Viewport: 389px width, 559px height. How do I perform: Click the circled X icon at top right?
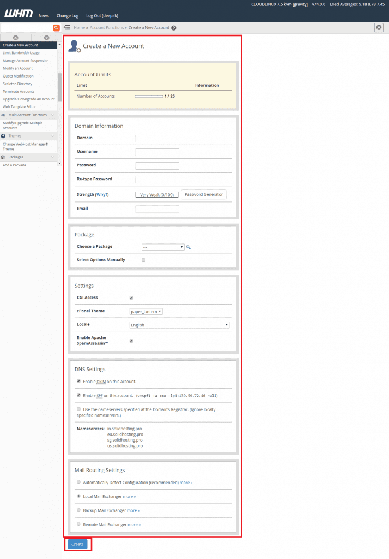coord(379,28)
